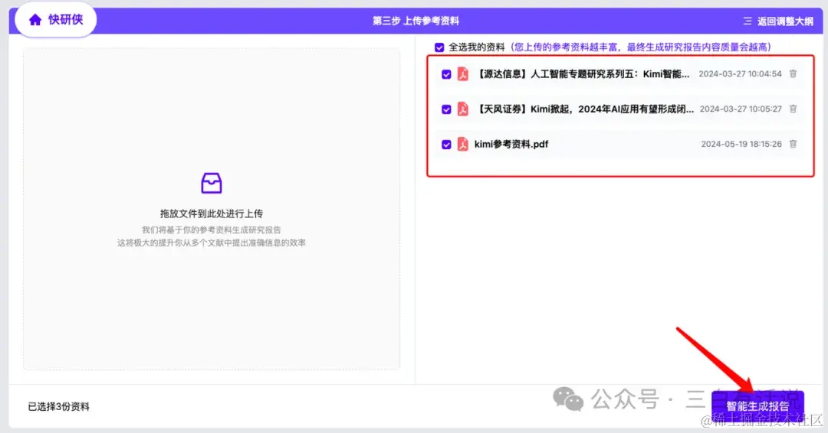
Task: Click the PDF icon of kimi参考资料.pdf
Action: point(462,144)
